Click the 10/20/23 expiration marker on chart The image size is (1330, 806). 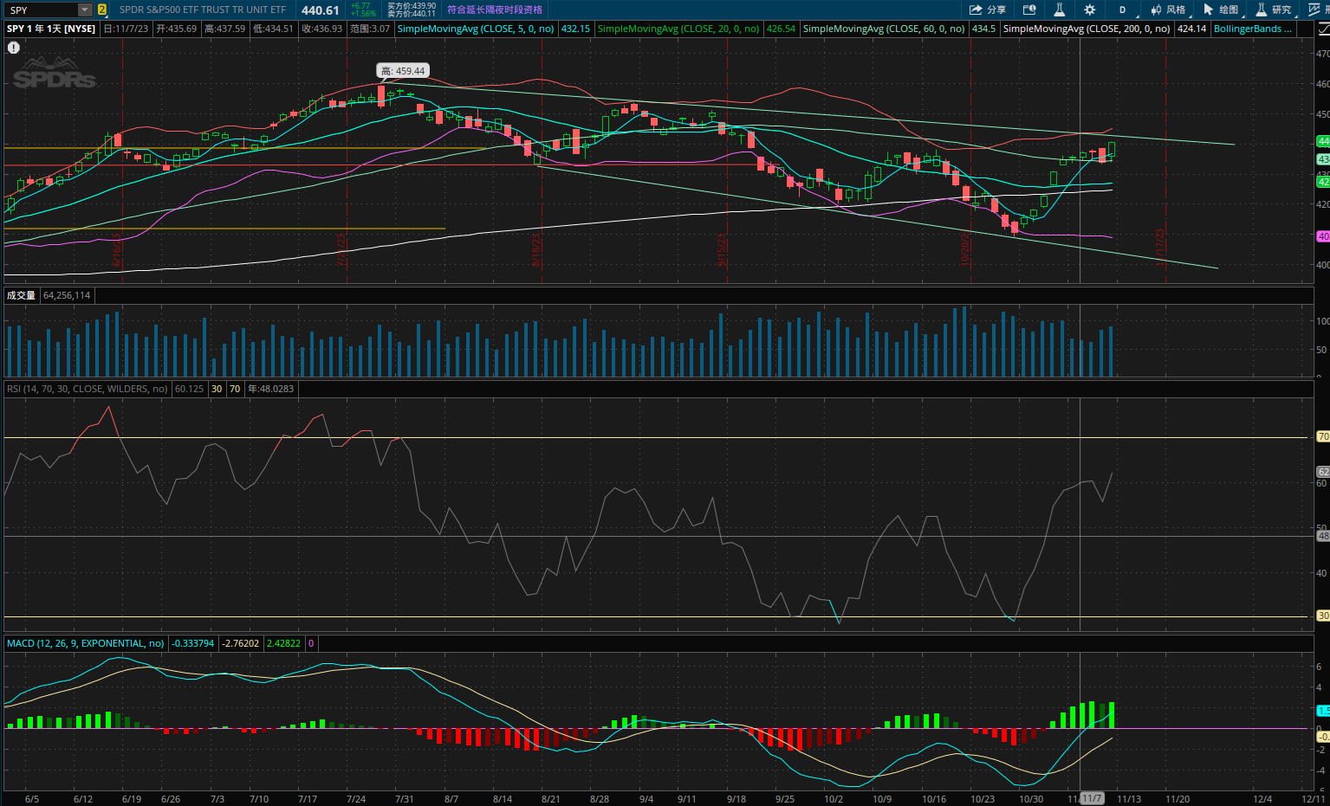click(966, 249)
